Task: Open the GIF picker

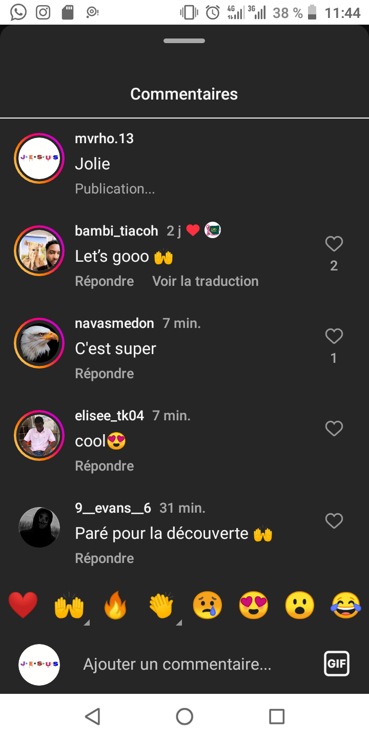Action: pyautogui.click(x=337, y=664)
